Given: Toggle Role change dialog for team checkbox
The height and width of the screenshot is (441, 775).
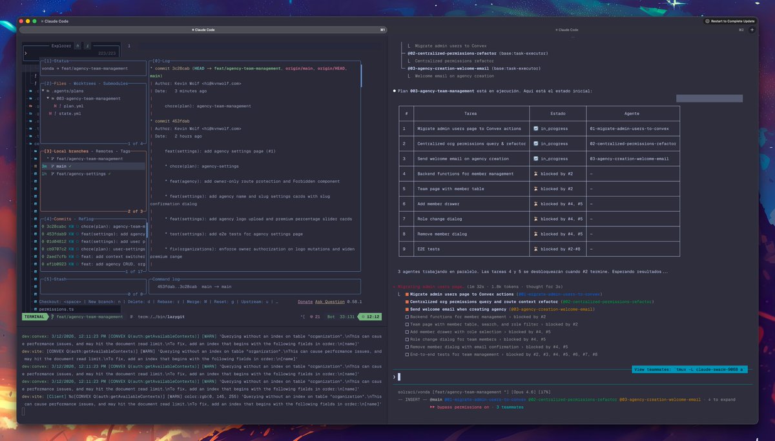Looking at the screenshot, I should point(407,339).
